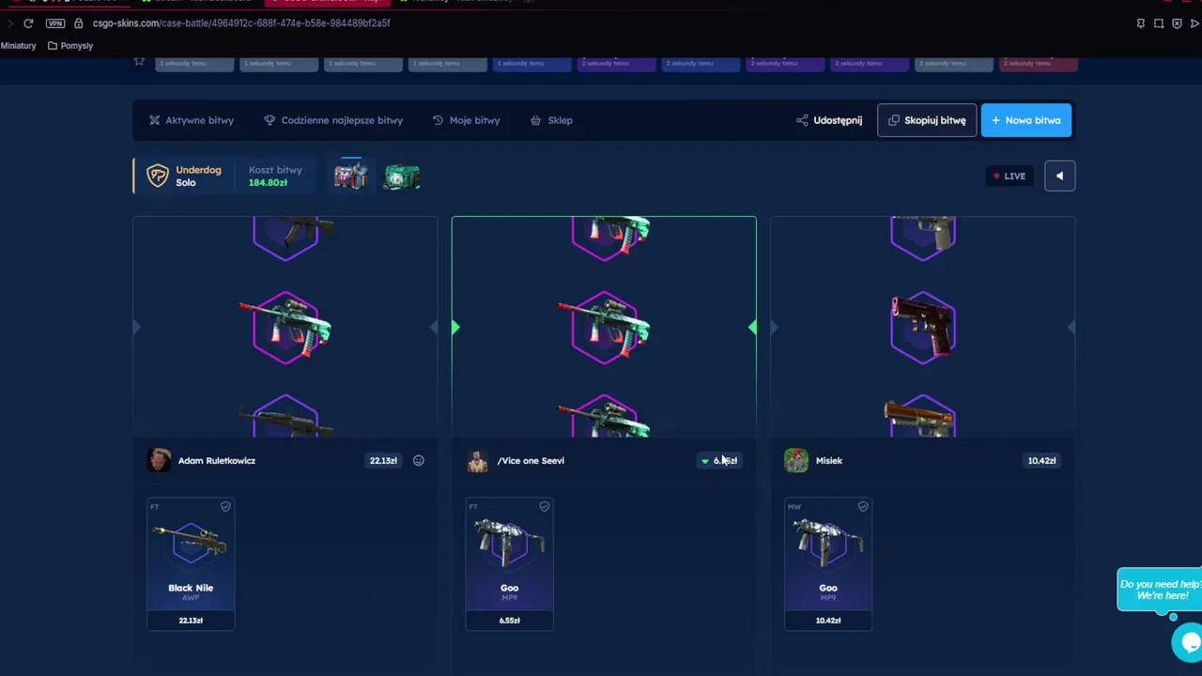The height and width of the screenshot is (676, 1202).
Task: Click Adam Ruletkowicz's 22.13zł total
Action: [383, 460]
